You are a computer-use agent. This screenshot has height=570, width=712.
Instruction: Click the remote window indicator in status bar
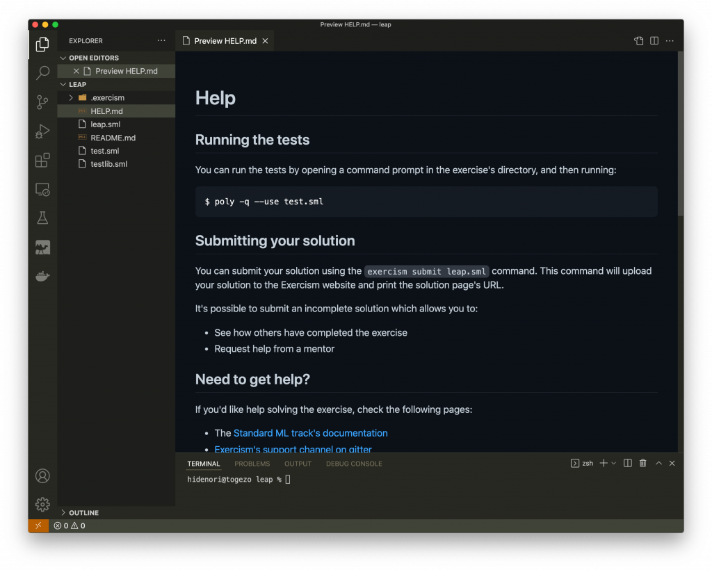pyautogui.click(x=38, y=526)
